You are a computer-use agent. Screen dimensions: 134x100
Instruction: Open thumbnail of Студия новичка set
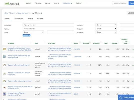[x=5, y=56]
